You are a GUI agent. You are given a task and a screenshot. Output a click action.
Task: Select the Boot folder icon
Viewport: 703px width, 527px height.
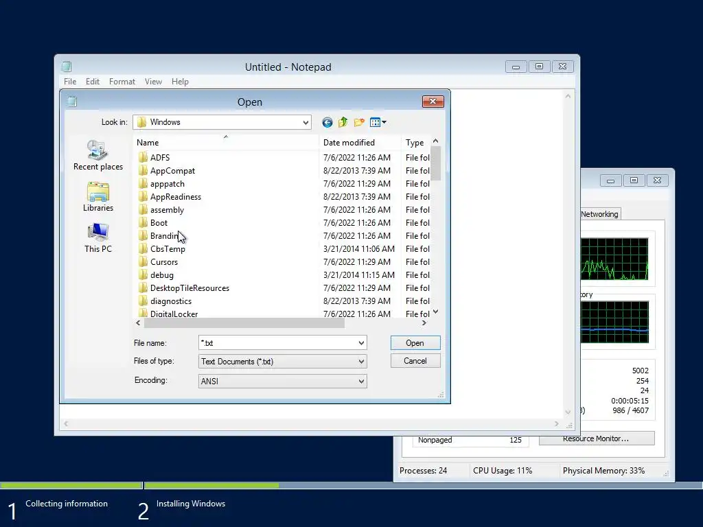click(x=143, y=222)
